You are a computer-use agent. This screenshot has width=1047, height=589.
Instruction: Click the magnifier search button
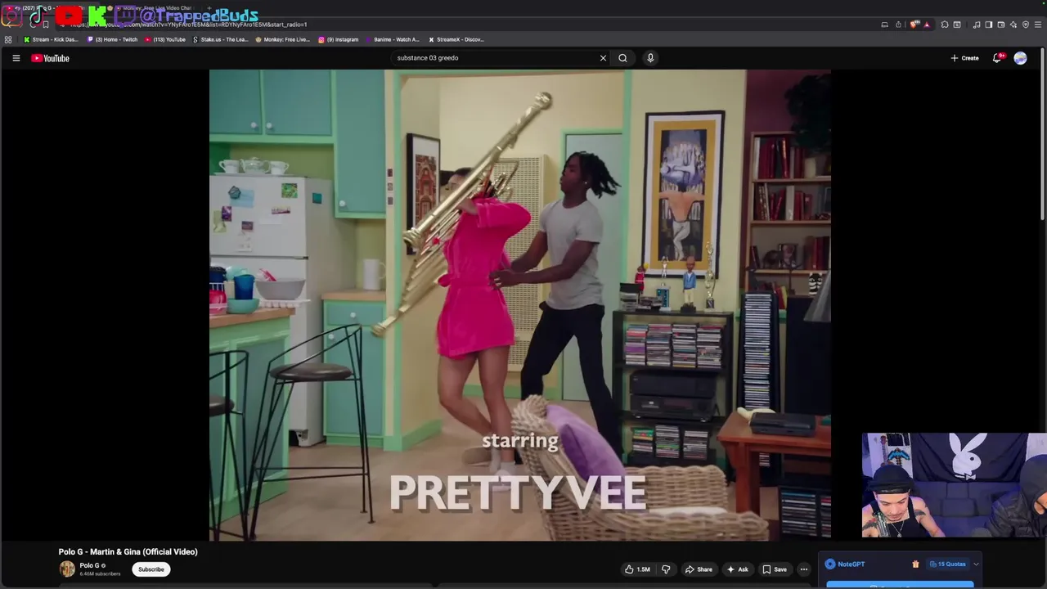622,58
